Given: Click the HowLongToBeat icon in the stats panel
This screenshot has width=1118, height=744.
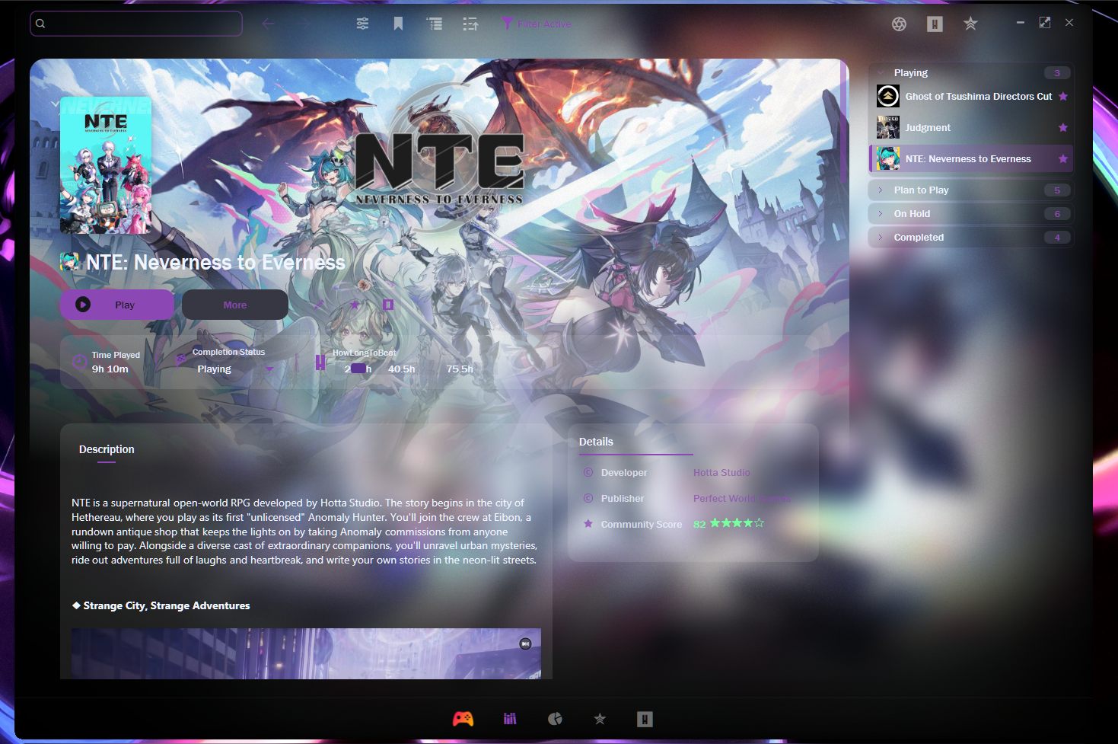Looking at the screenshot, I should point(320,362).
